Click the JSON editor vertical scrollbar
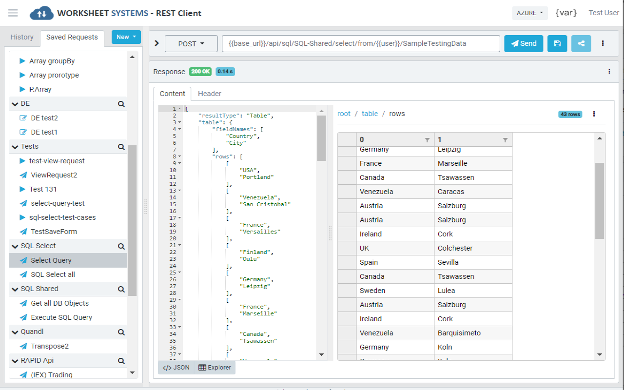This screenshot has height=390, width=624. coord(321,138)
